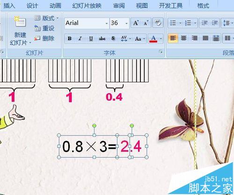
Task: Expand the font size dropdown arrow
Action: click(x=126, y=23)
